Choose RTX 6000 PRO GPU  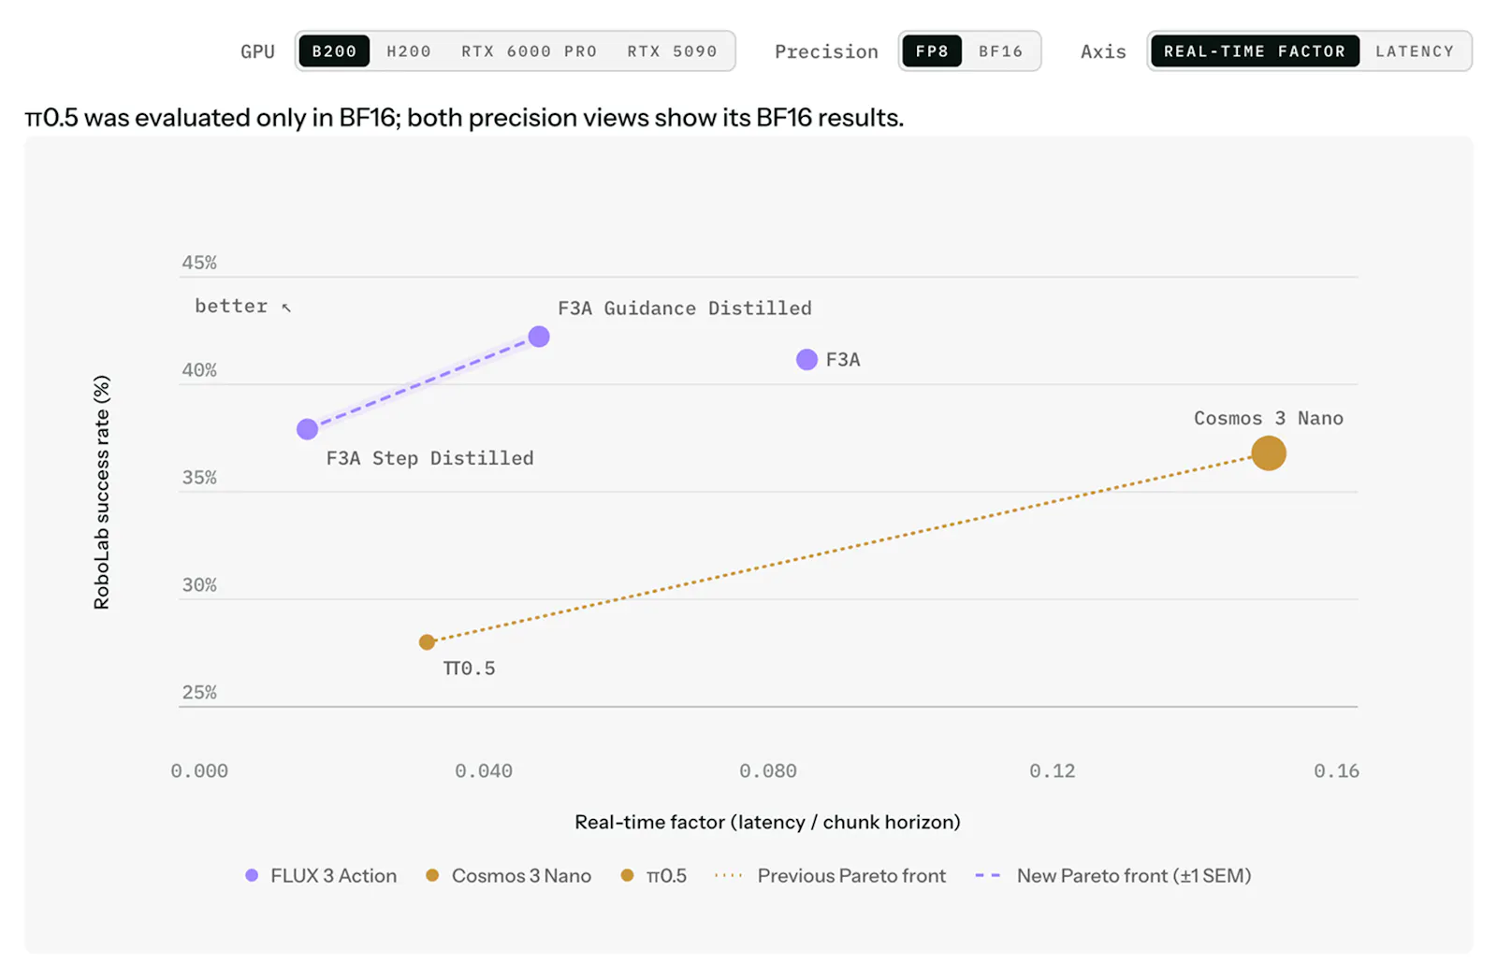tap(529, 51)
